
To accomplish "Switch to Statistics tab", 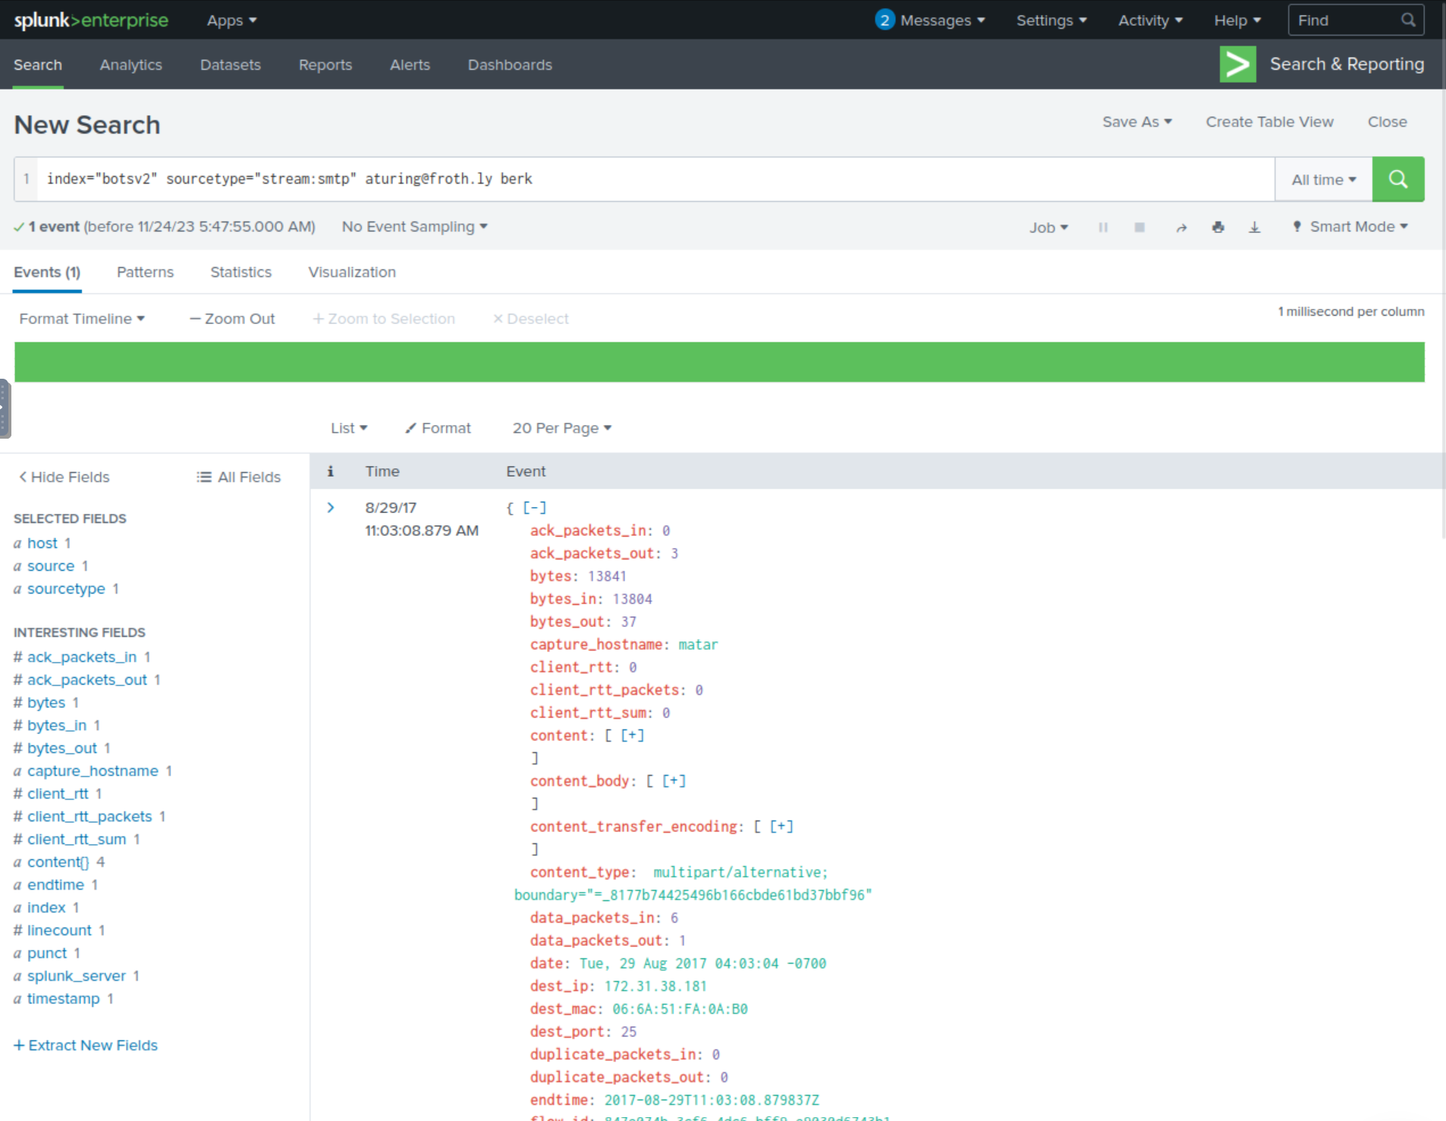I will point(240,272).
